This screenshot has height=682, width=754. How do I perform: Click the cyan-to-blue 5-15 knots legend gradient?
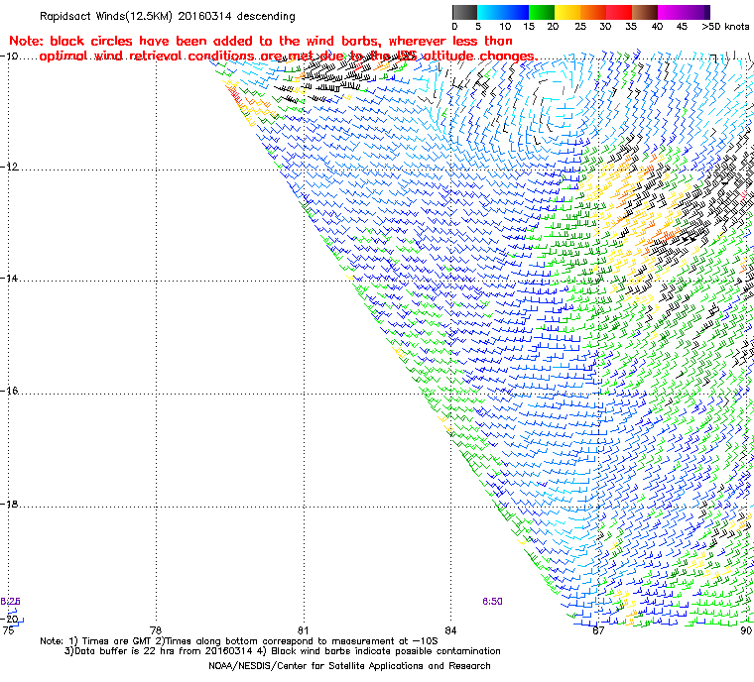(x=503, y=12)
